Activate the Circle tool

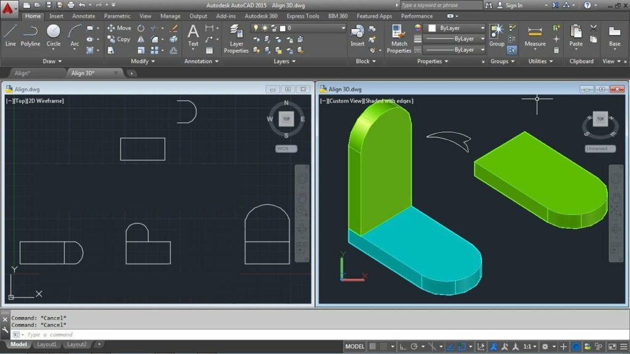point(54,34)
